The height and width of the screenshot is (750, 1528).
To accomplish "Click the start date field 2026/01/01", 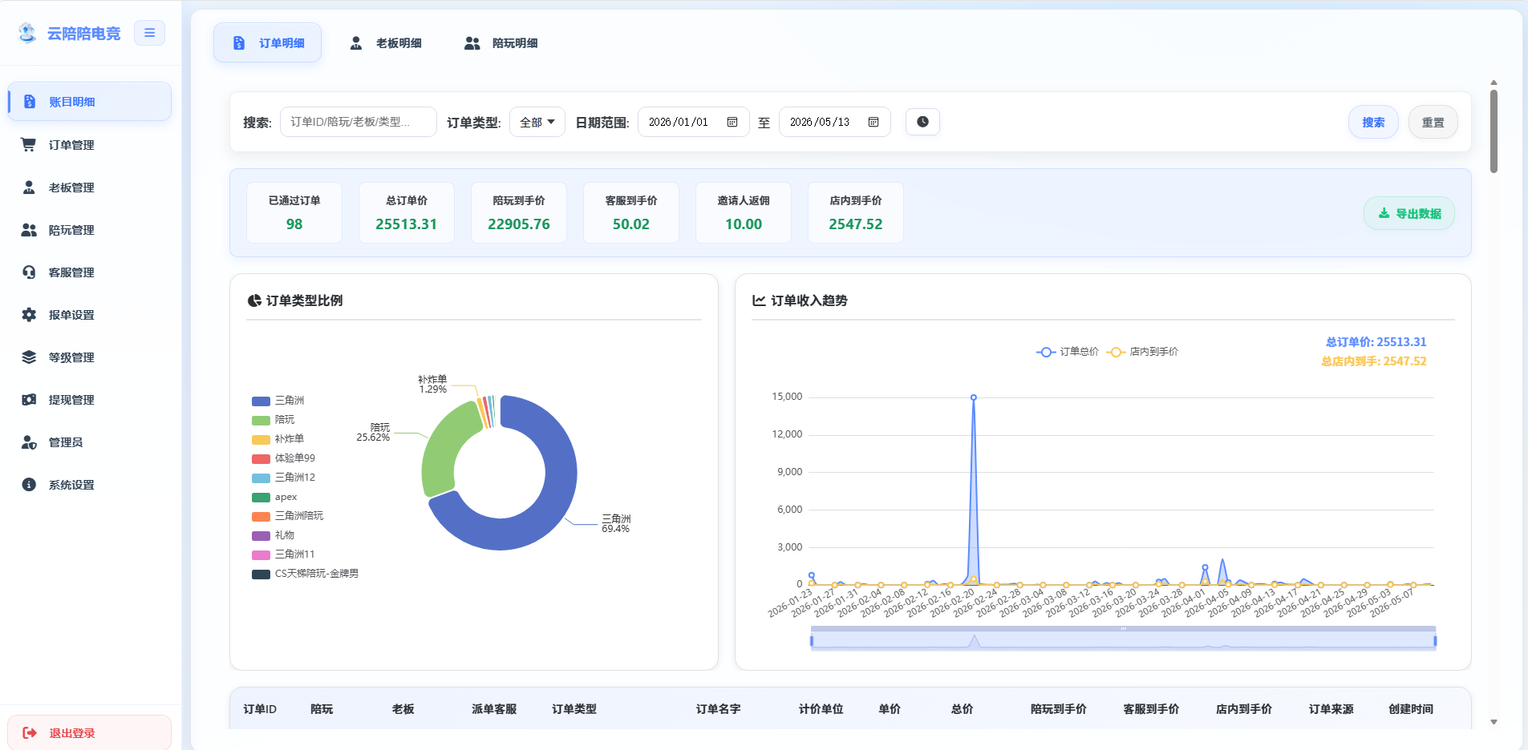I will click(694, 122).
